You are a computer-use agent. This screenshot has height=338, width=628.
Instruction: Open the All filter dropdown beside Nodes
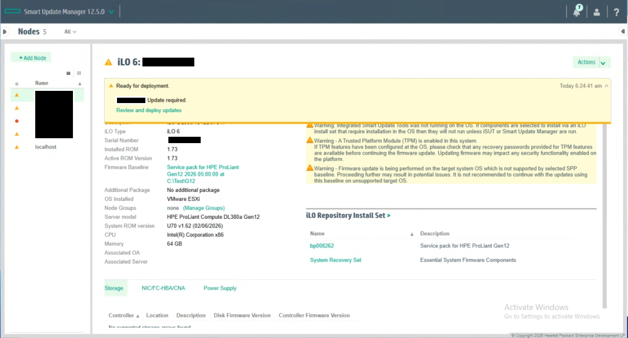pyautogui.click(x=70, y=32)
